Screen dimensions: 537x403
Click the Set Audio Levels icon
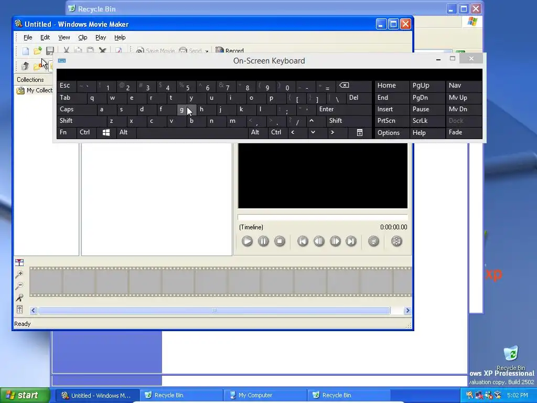coord(19,309)
